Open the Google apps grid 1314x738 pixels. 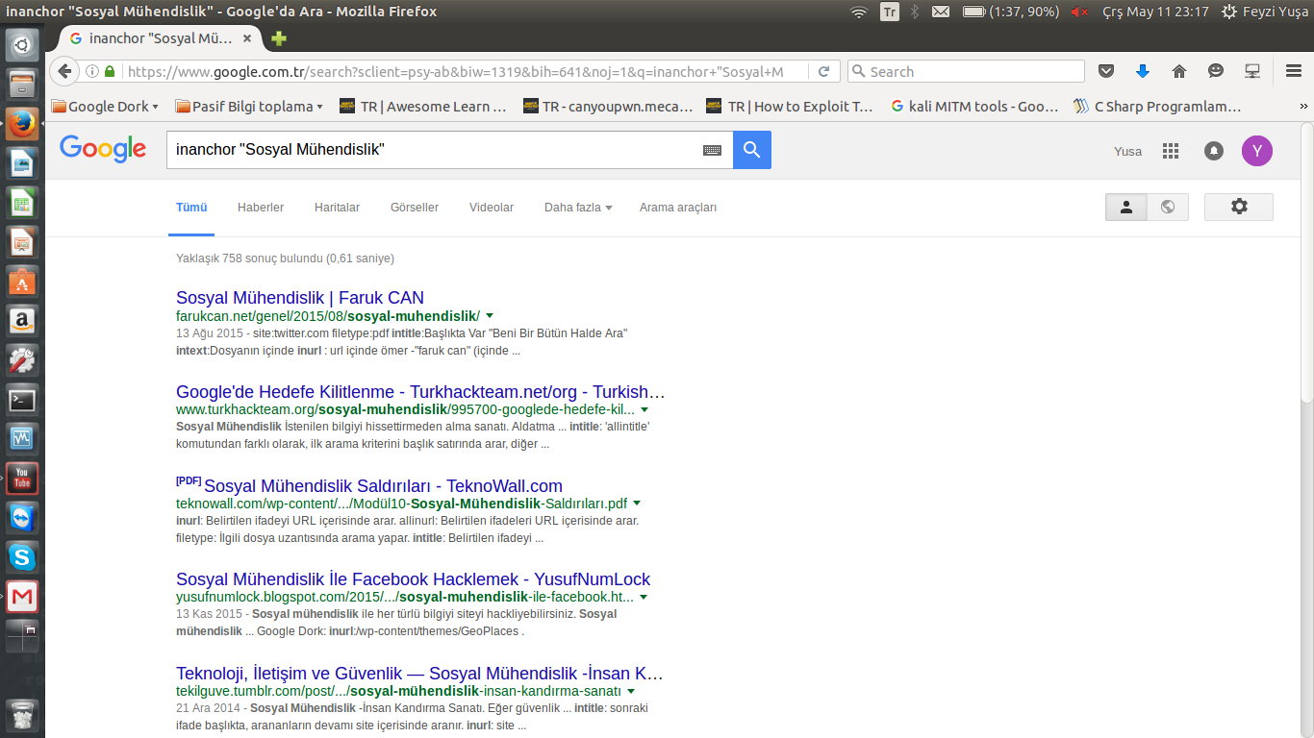pyautogui.click(x=1170, y=151)
